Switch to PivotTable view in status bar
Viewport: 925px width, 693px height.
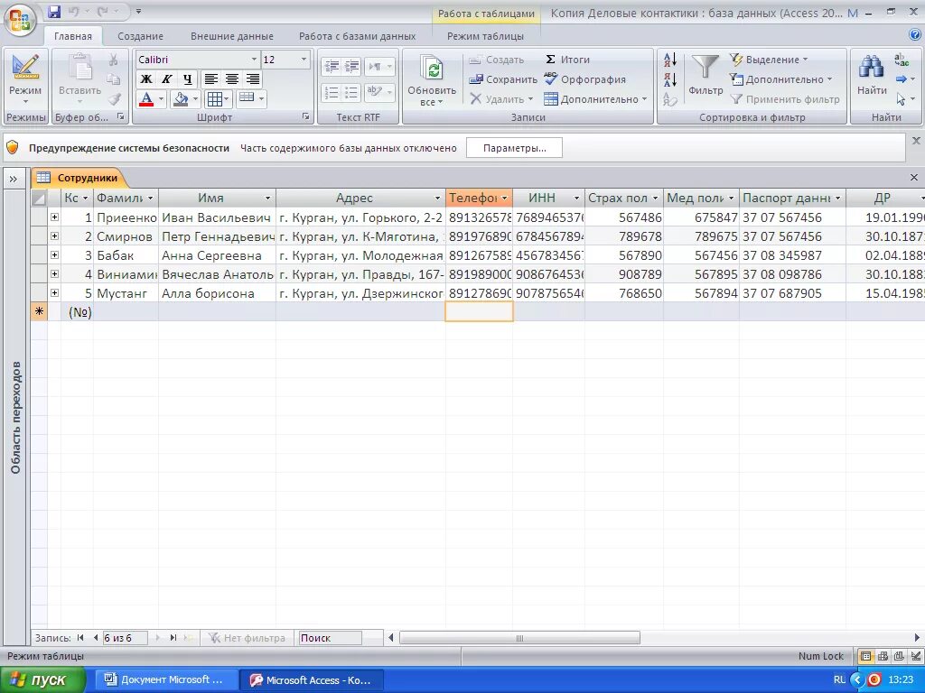tap(883, 656)
